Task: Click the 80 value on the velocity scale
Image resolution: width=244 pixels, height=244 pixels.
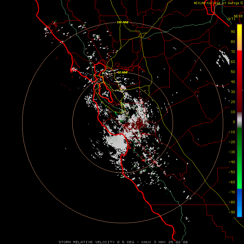Action: (x=233, y=41)
